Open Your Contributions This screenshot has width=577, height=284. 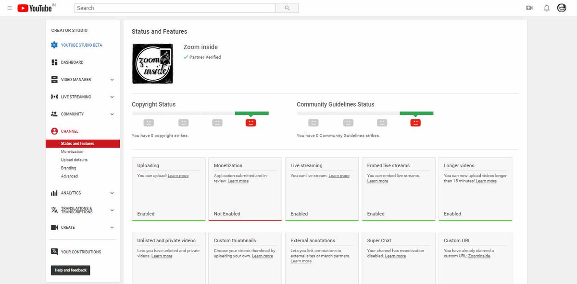pyautogui.click(x=81, y=252)
